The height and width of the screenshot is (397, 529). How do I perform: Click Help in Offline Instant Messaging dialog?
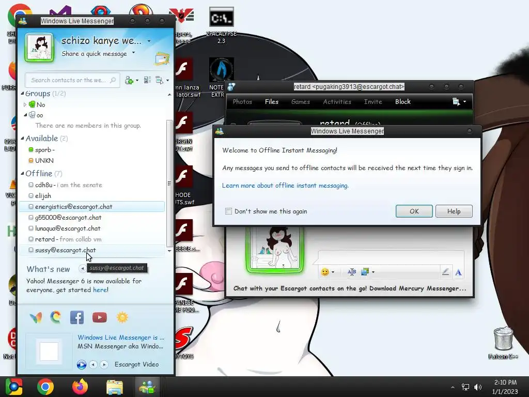coord(454,211)
